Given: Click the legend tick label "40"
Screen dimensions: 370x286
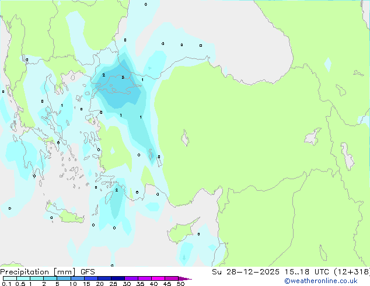Looking at the screenshot, I should 153,284.
